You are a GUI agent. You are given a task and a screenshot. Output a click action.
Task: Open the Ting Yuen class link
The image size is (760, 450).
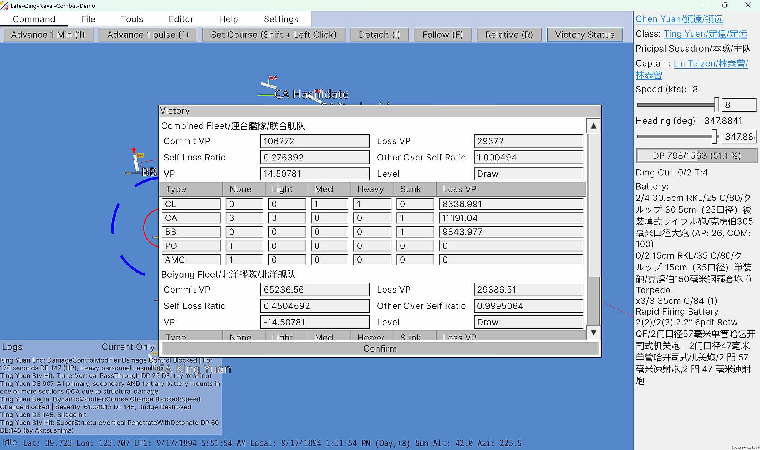point(705,34)
